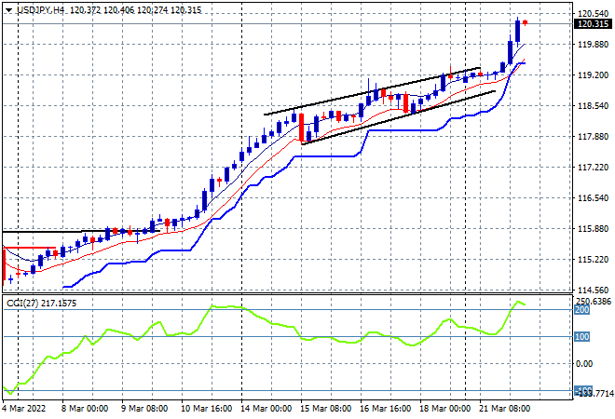The image size is (615, 419).
Task: Select the 15 Mar 08:00 time label
Action: 325,409
